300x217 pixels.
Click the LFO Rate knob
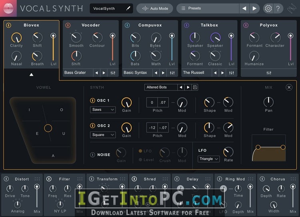point(228,152)
